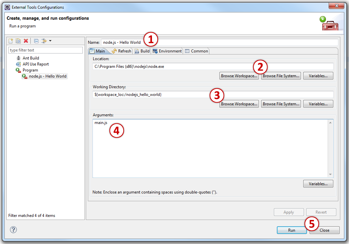Select API Use Report in tree

[35, 64]
